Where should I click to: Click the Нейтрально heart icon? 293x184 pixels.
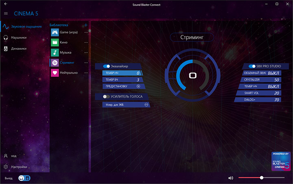tap(55, 73)
